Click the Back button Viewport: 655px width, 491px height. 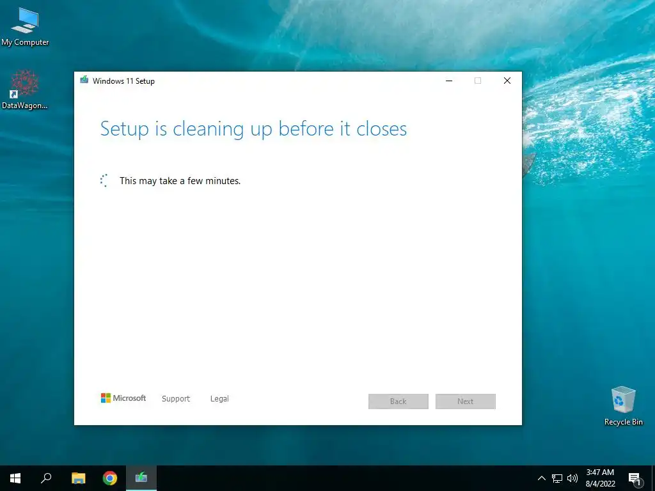coord(398,401)
